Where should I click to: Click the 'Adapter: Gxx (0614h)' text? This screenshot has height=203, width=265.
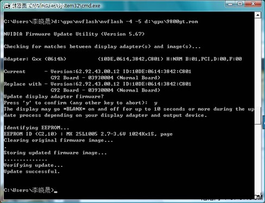click(x=35, y=59)
